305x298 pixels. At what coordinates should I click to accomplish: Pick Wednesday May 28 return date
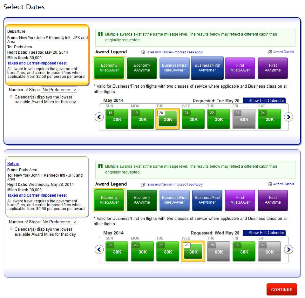[x=193, y=251]
